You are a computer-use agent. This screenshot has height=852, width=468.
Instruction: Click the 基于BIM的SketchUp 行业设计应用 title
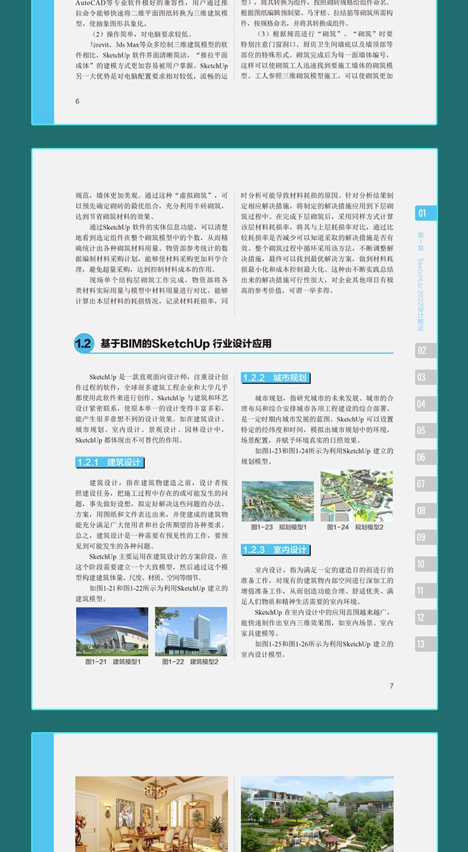pos(186,344)
